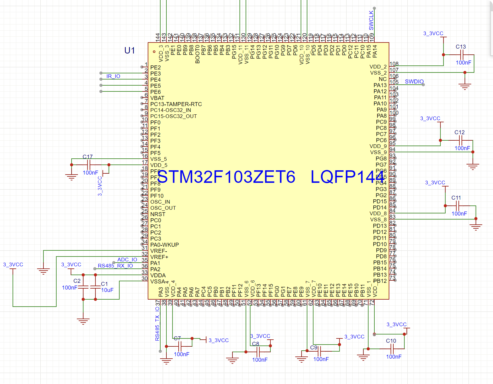Select the VREF+ pin name
Viewport: 493px width, 384px height.
159,257
